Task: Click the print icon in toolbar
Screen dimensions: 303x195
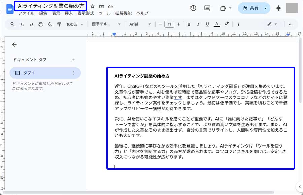Action: 41,24
